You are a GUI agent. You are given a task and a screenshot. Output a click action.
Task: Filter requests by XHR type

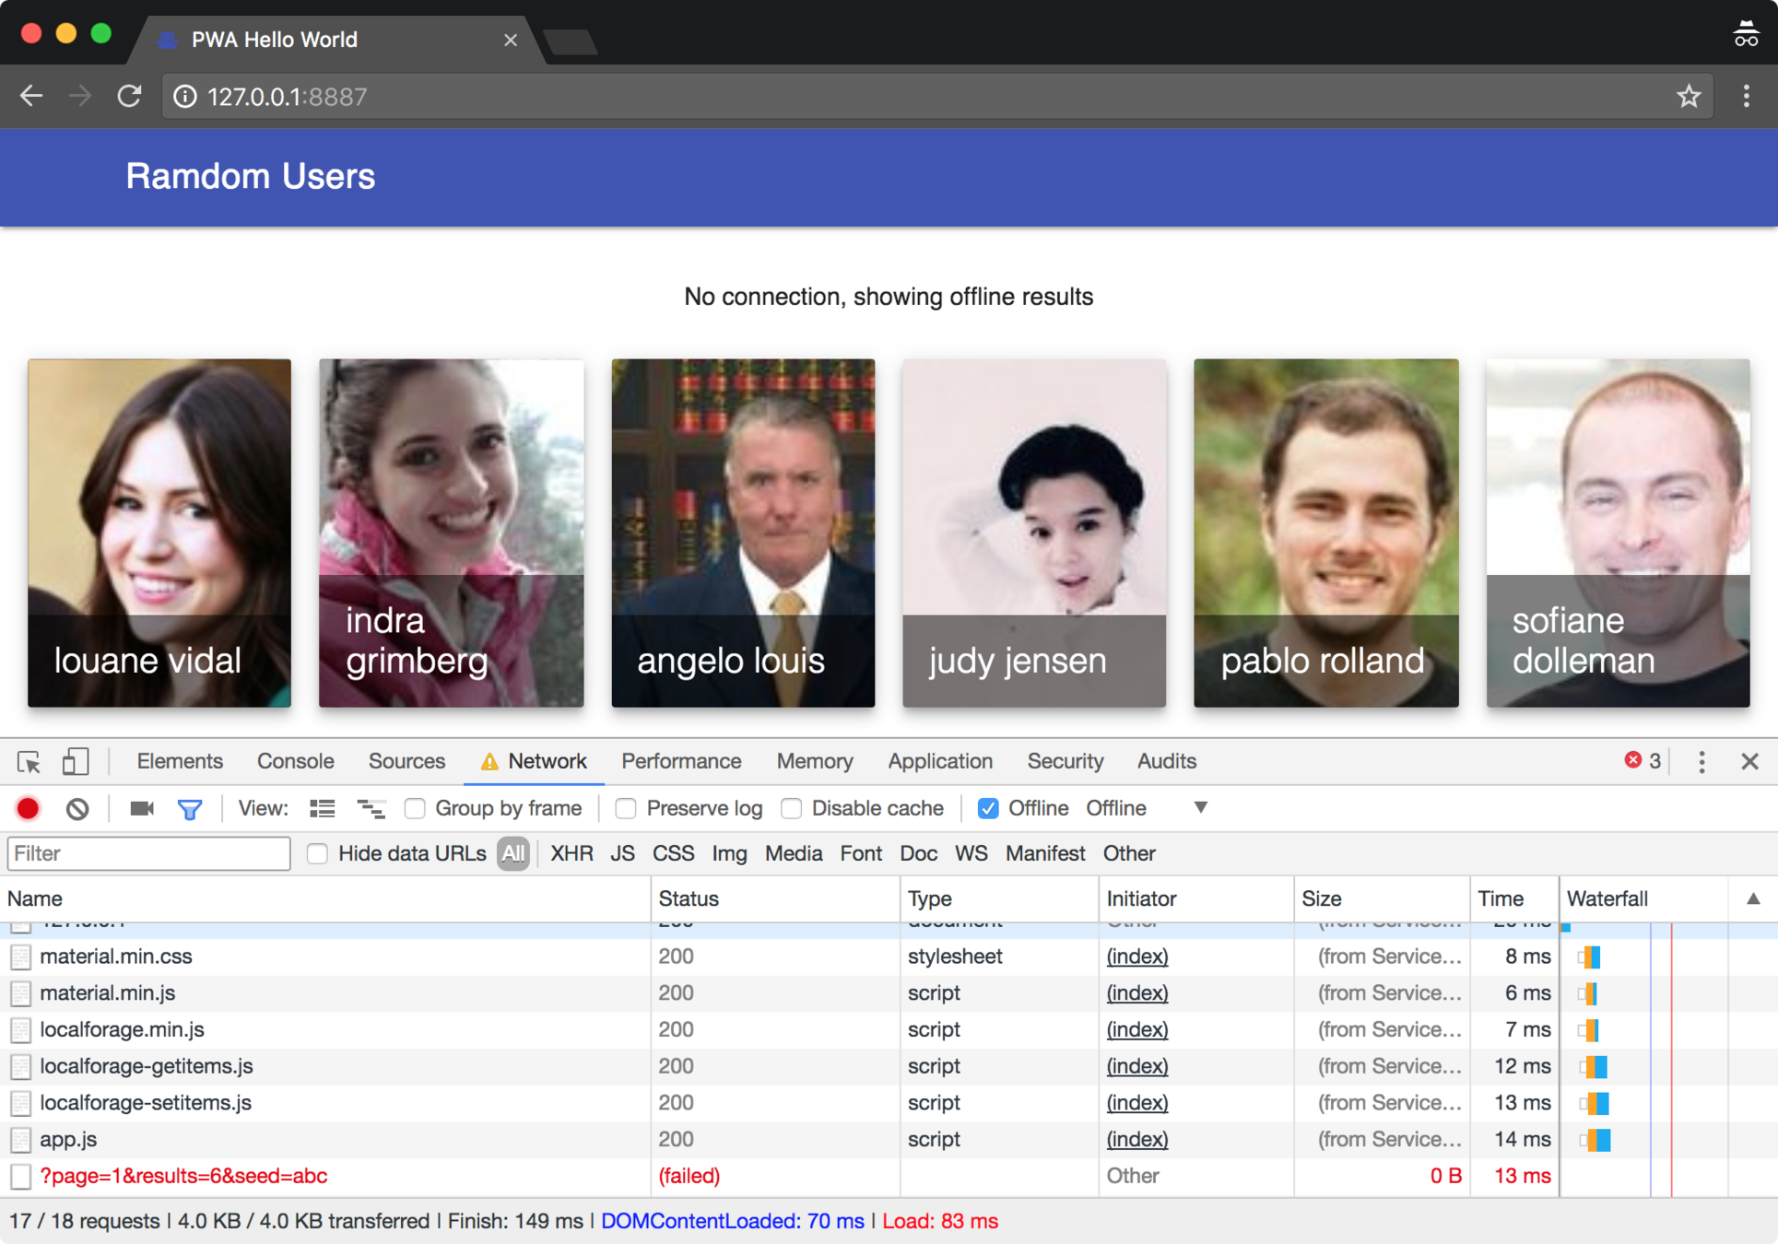[571, 853]
